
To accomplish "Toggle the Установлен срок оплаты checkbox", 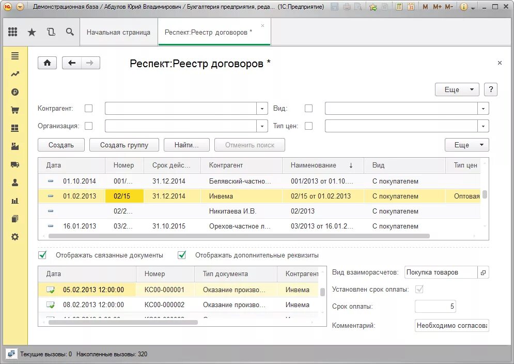I will pyautogui.click(x=419, y=289).
